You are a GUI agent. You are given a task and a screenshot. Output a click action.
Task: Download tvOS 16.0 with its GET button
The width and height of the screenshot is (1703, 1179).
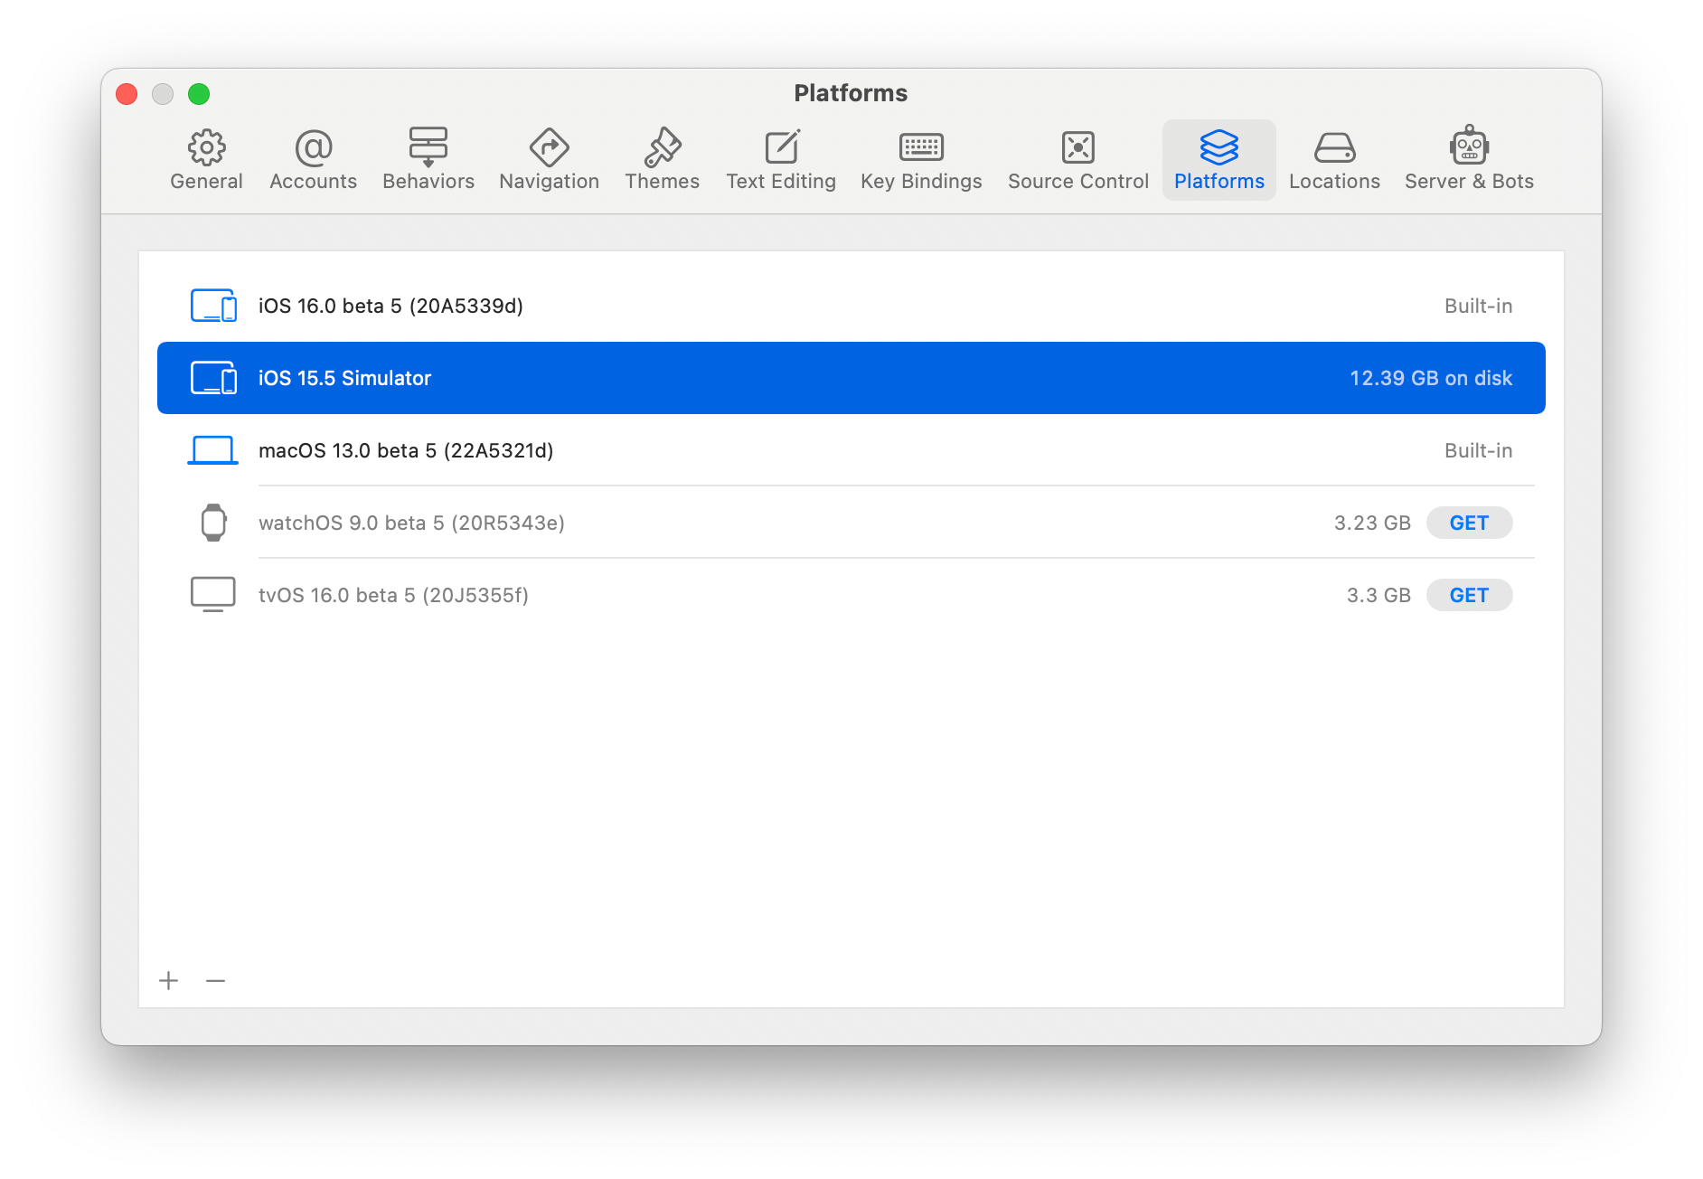tap(1469, 595)
